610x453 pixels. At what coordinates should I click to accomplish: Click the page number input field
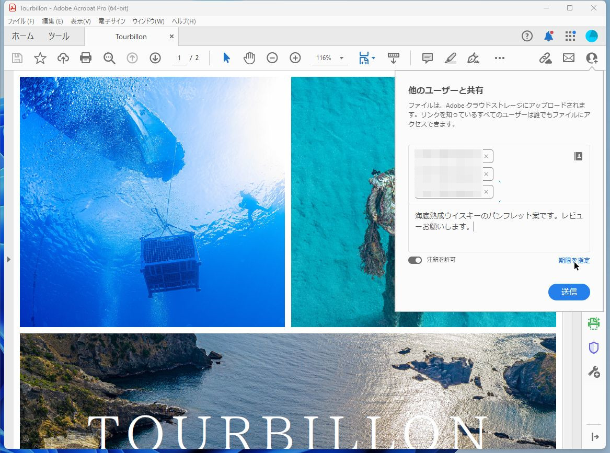[179, 58]
